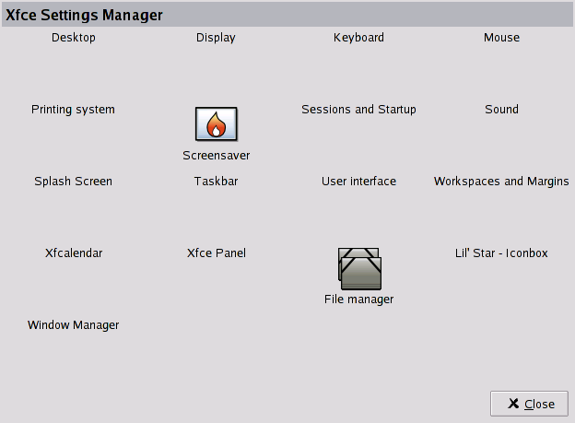Open the File manager folders icon
The image size is (575, 423).
(359, 268)
